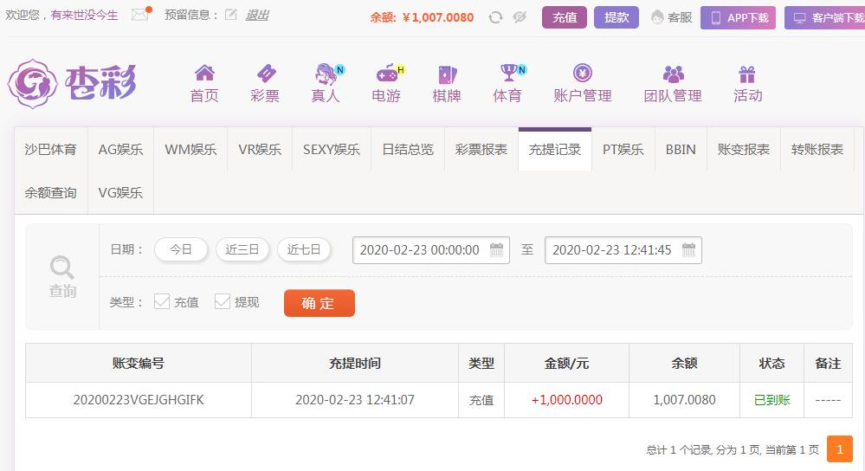Click the 充值 recharge button
The image size is (865, 471).
565,17
